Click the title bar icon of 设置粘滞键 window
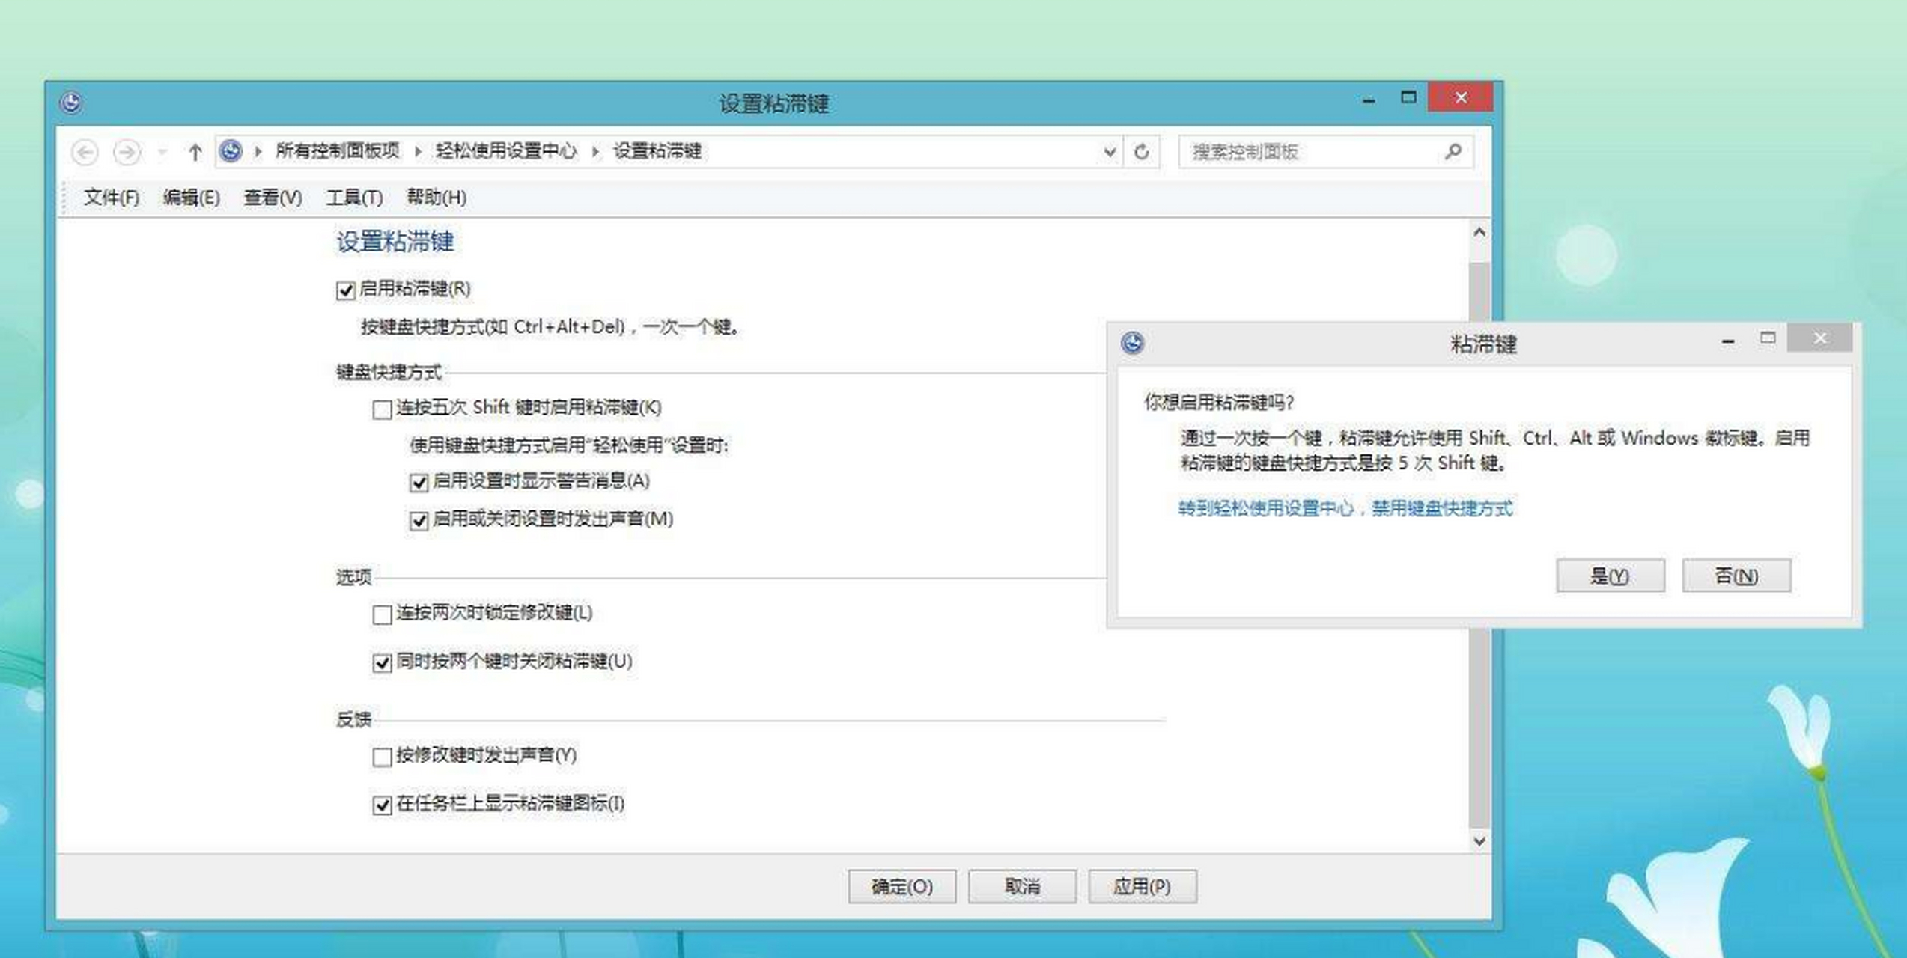 pos(71,102)
